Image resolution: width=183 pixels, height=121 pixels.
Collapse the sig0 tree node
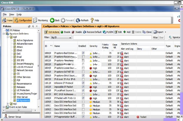click(x=7, y=37)
